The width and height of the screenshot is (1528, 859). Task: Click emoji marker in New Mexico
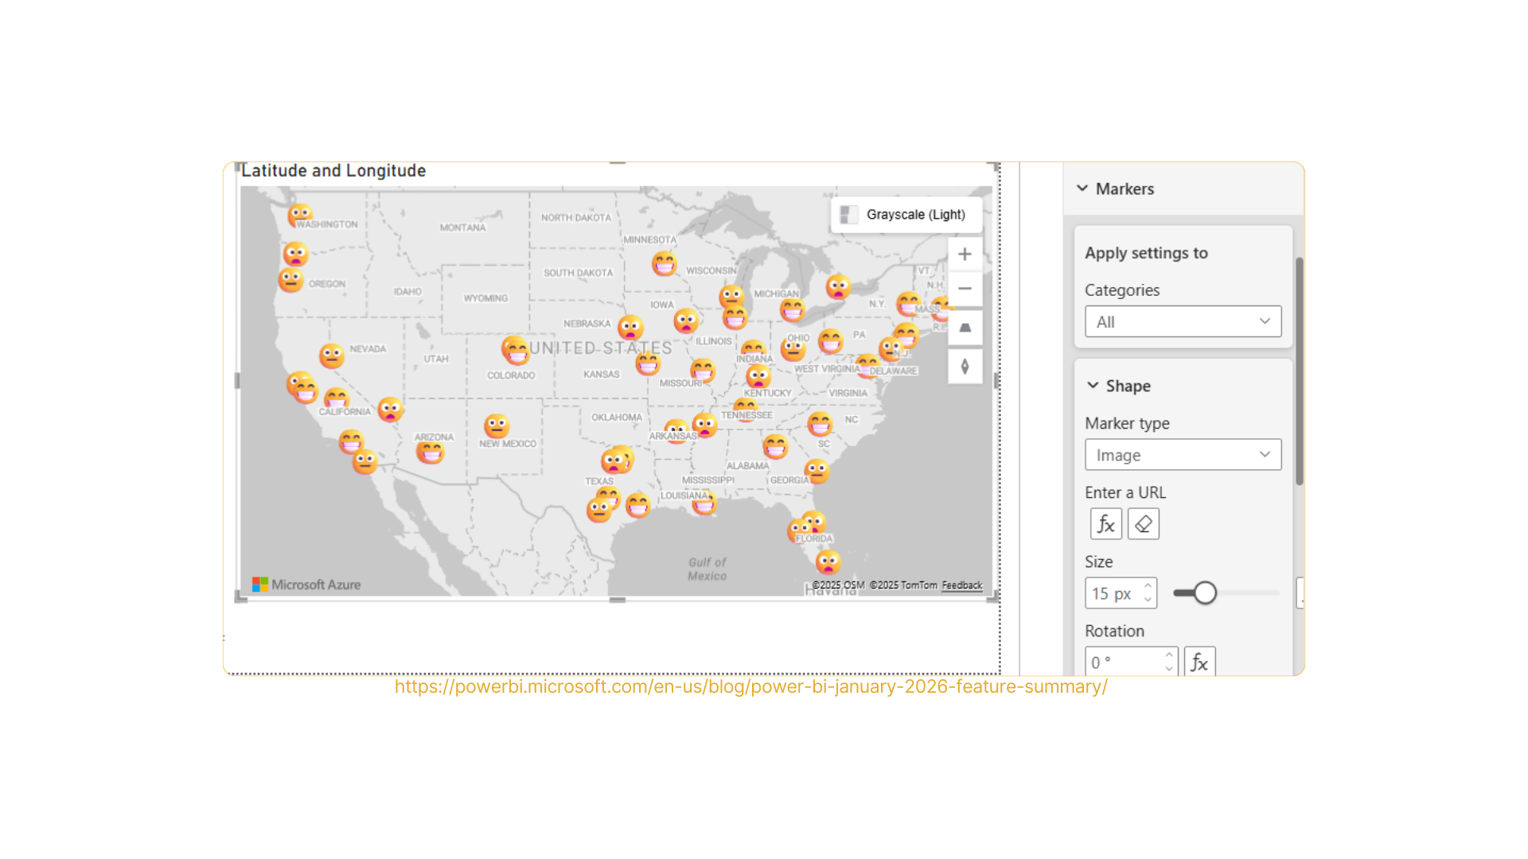click(497, 426)
